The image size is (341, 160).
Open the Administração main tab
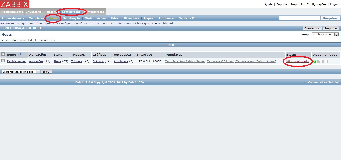pyautogui.click(x=94, y=12)
